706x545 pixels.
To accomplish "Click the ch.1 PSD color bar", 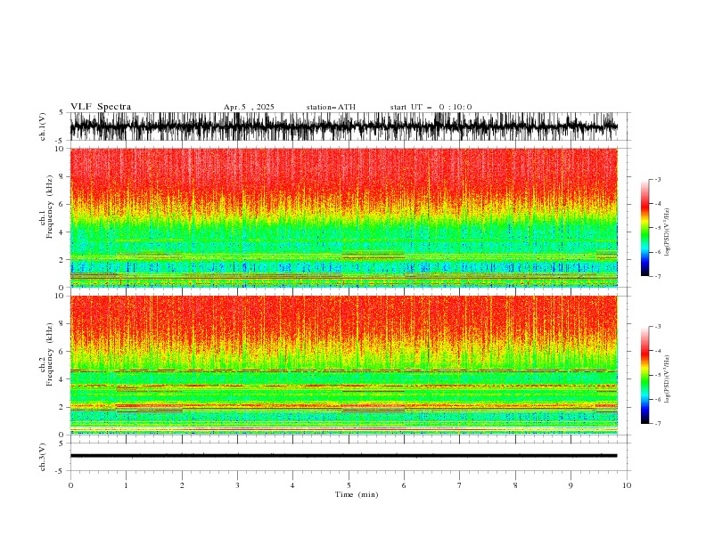I will coord(645,228).
